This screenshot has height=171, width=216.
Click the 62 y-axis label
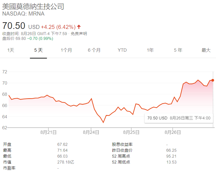[5, 128]
